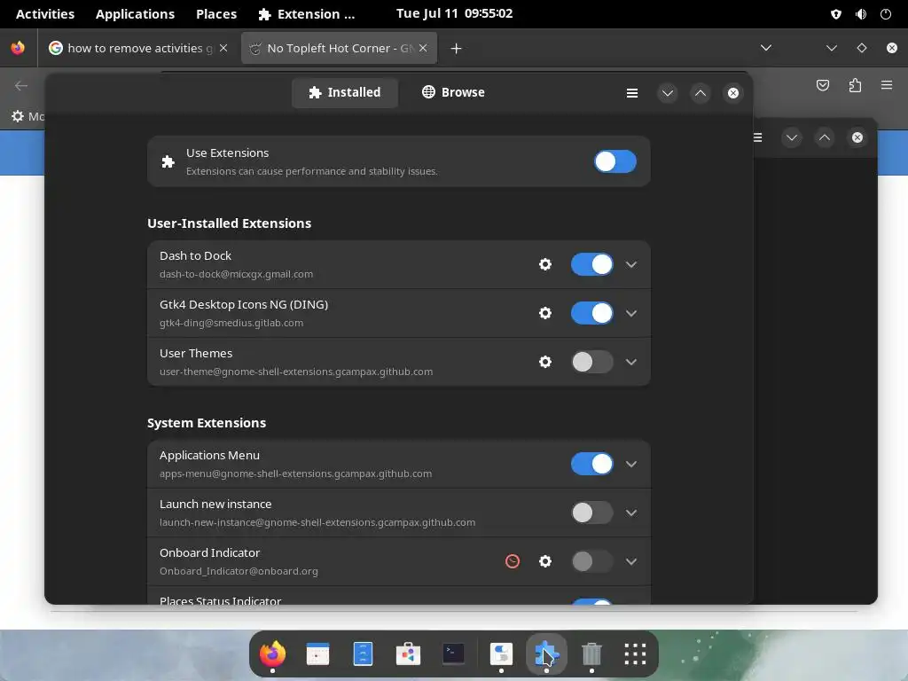Click the Firefox logo icon before tabs
908x681 pixels.
tap(18, 48)
